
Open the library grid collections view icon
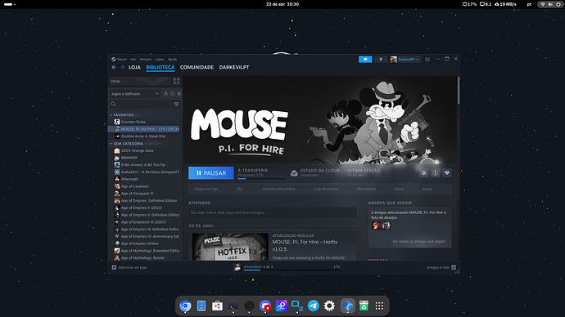click(x=176, y=81)
